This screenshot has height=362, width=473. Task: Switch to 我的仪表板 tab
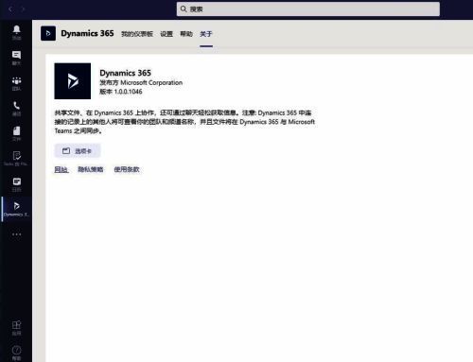(x=137, y=34)
